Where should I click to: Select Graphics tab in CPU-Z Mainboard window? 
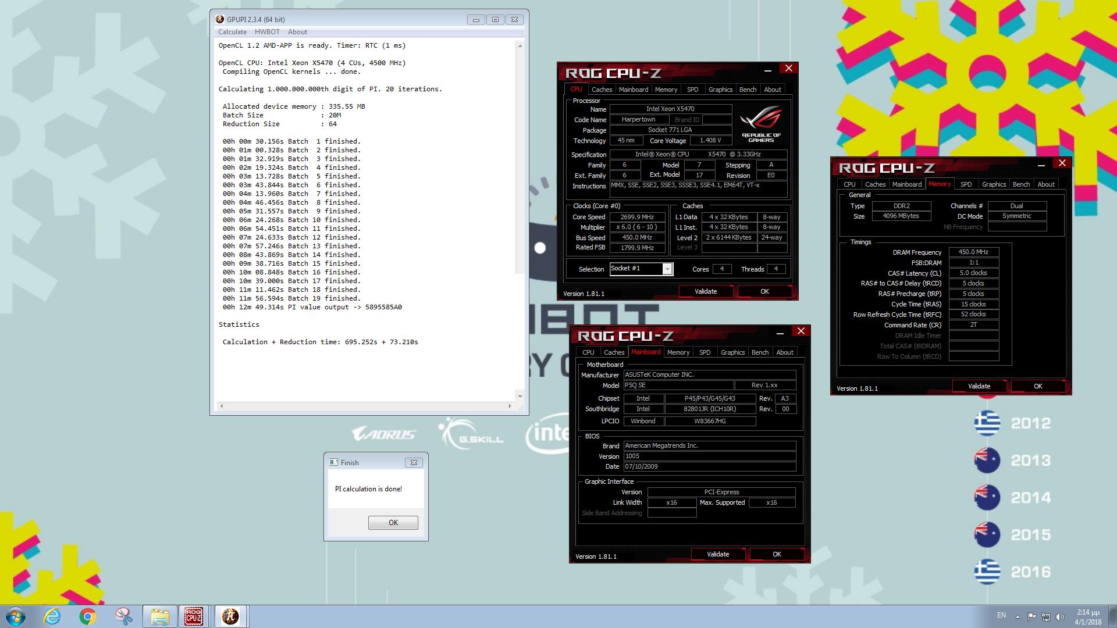click(x=732, y=352)
